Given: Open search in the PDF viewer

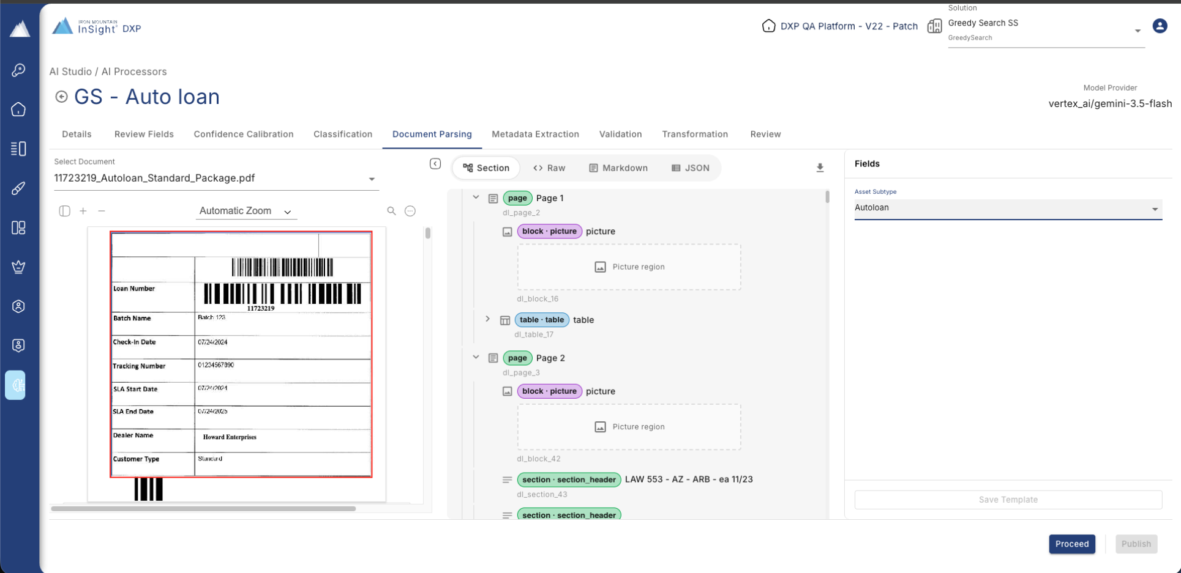Looking at the screenshot, I should pyautogui.click(x=391, y=211).
